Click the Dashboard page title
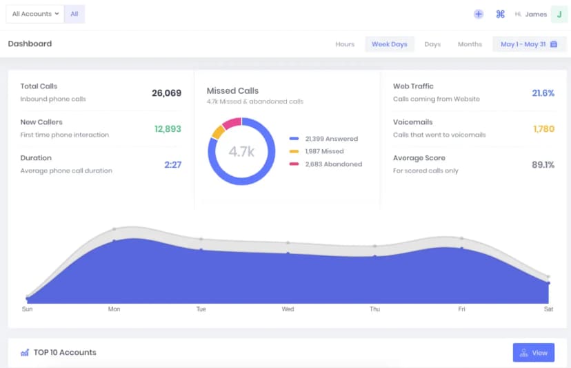This screenshot has height=368, width=571. (x=30, y=43)
